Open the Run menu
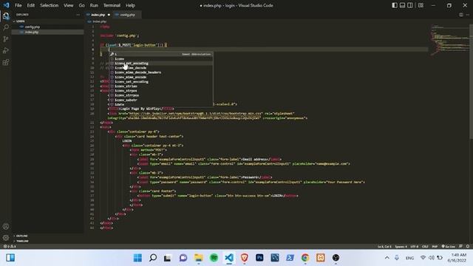473x266 pixels. click(x=94, y=5)
